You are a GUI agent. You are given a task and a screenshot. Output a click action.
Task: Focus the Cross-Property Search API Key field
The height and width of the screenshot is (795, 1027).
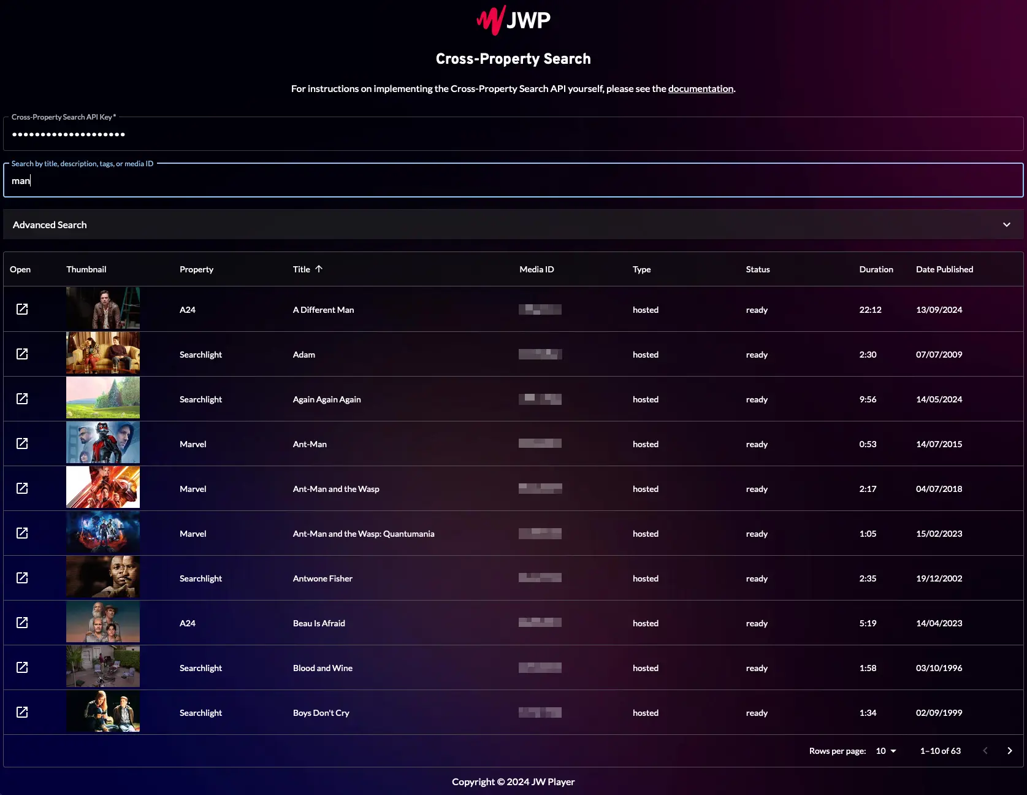513,134
